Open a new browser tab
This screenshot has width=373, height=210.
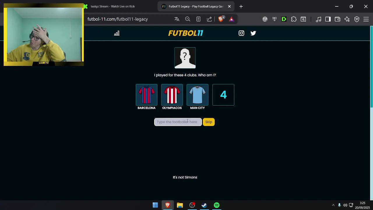pos(241,6)
